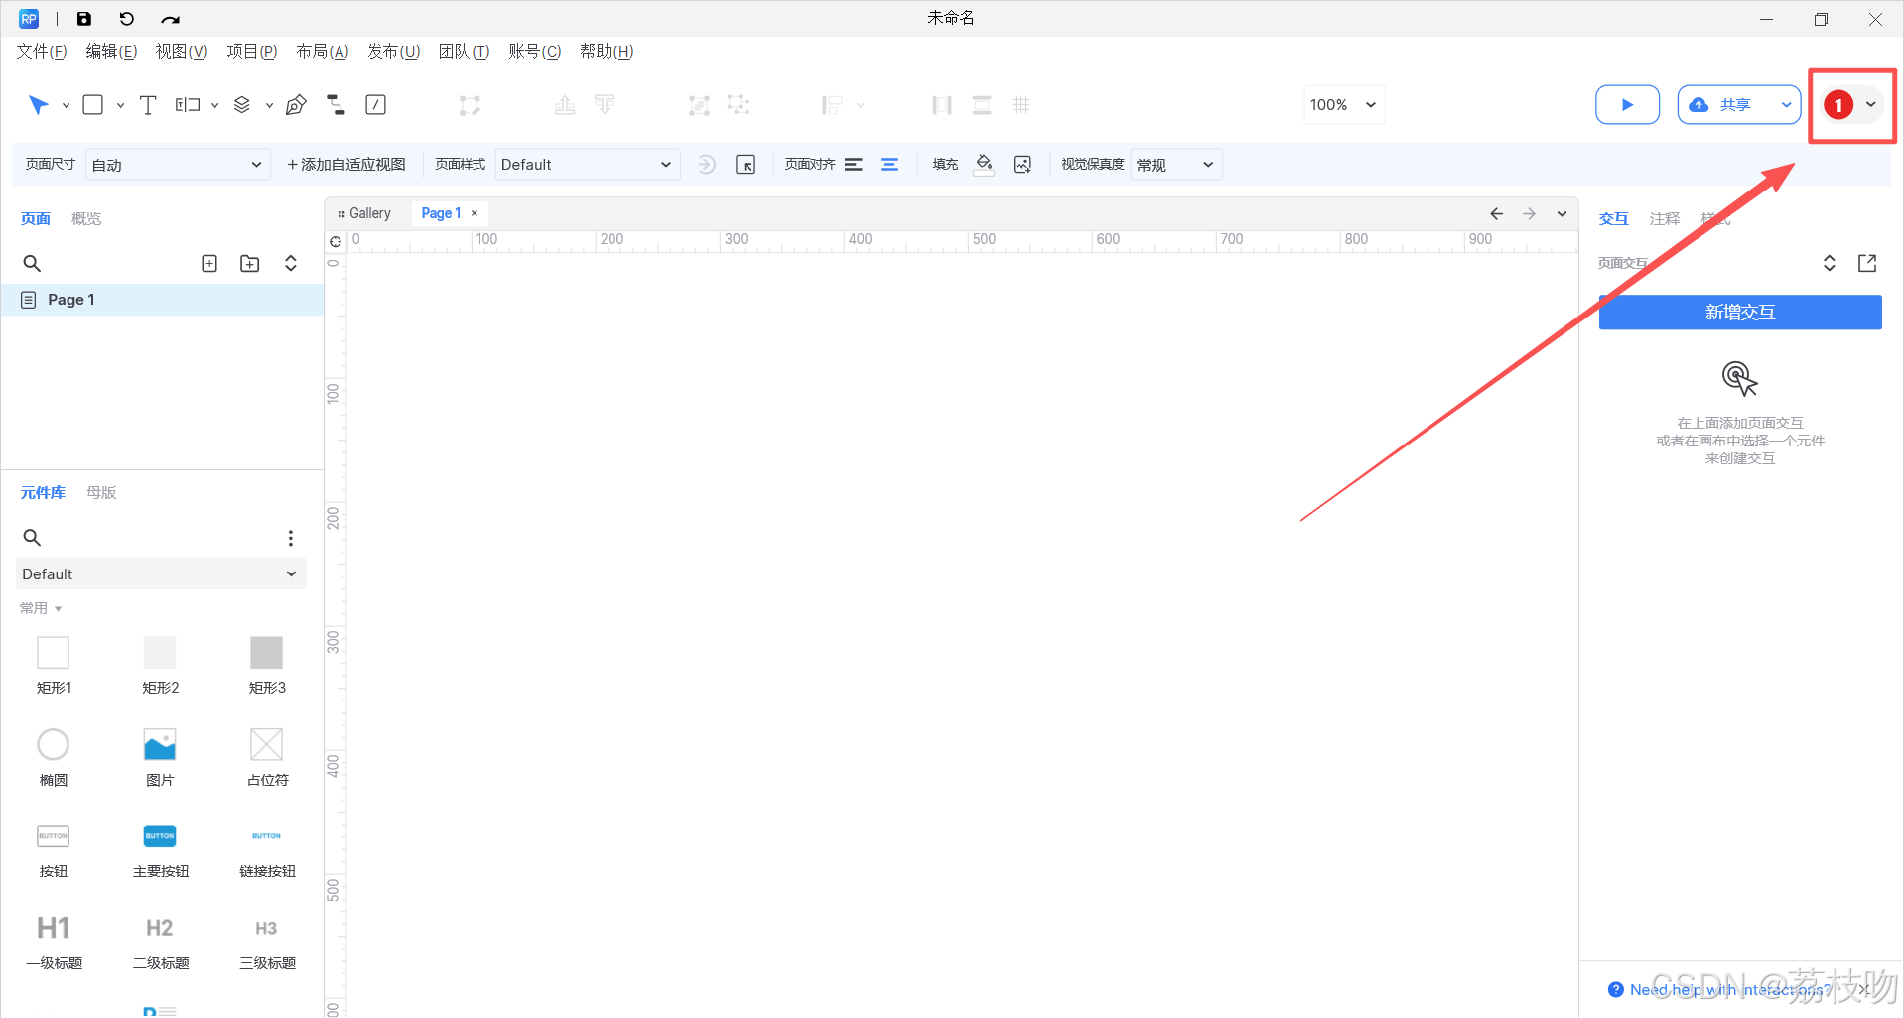1904x1018 pixels.
Task: Click the canvas back arrow icon
Action: click(1497, 213)
